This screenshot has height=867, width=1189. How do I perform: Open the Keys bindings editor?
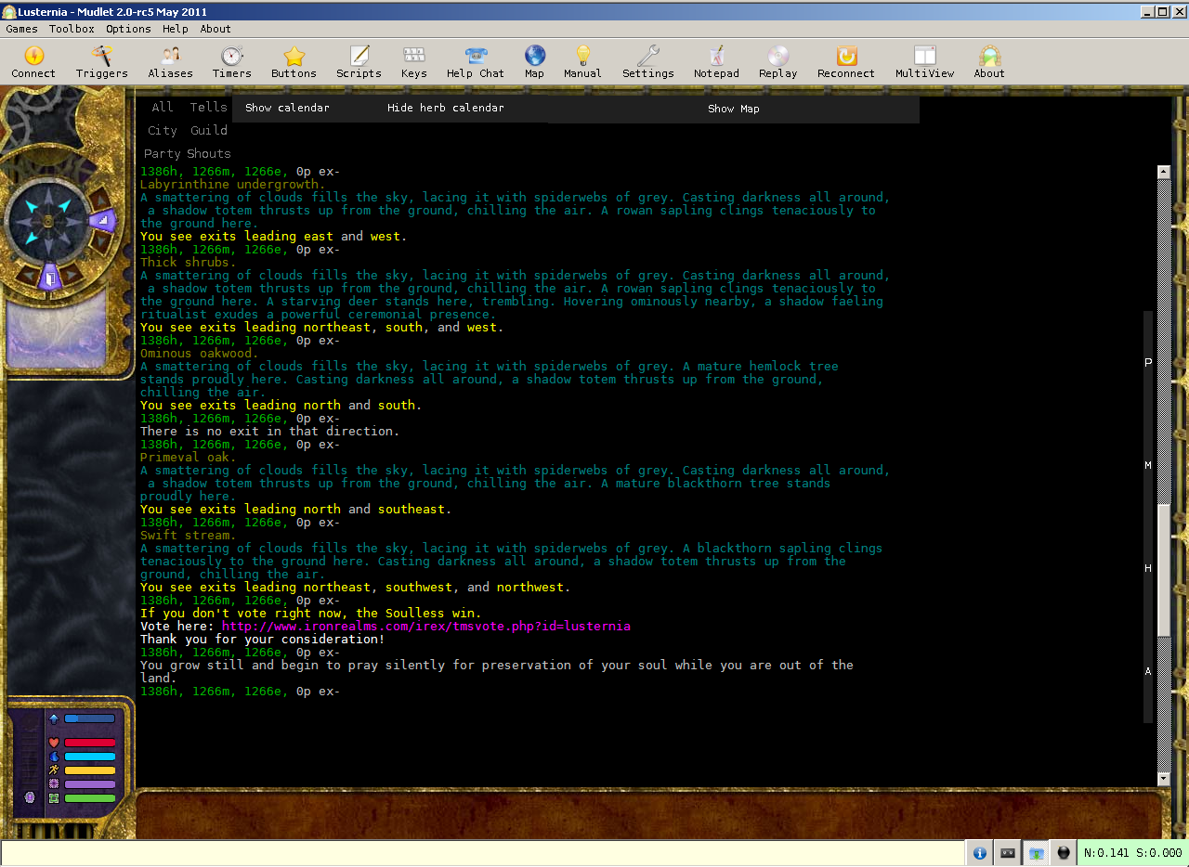coord(414,62)
